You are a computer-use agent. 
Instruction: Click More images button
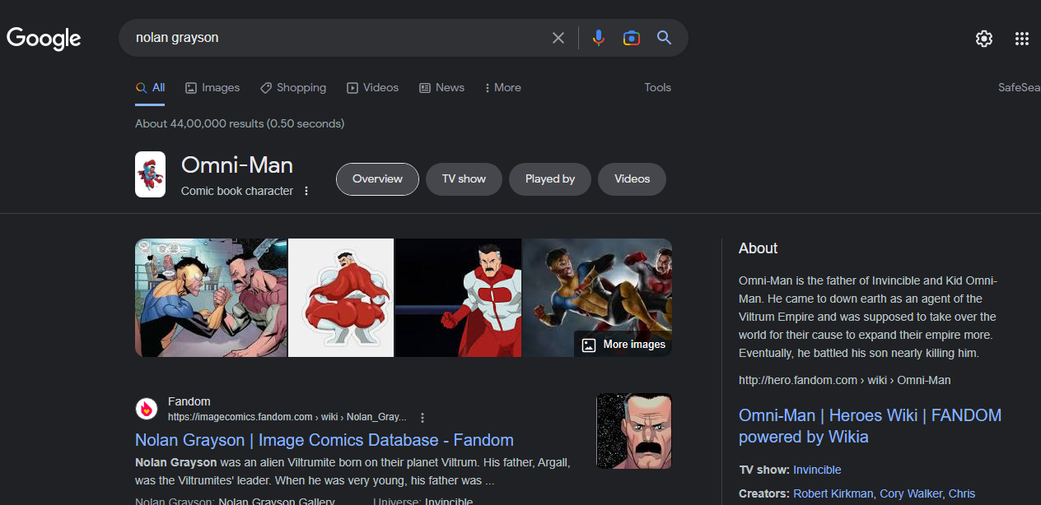(623, 345)
